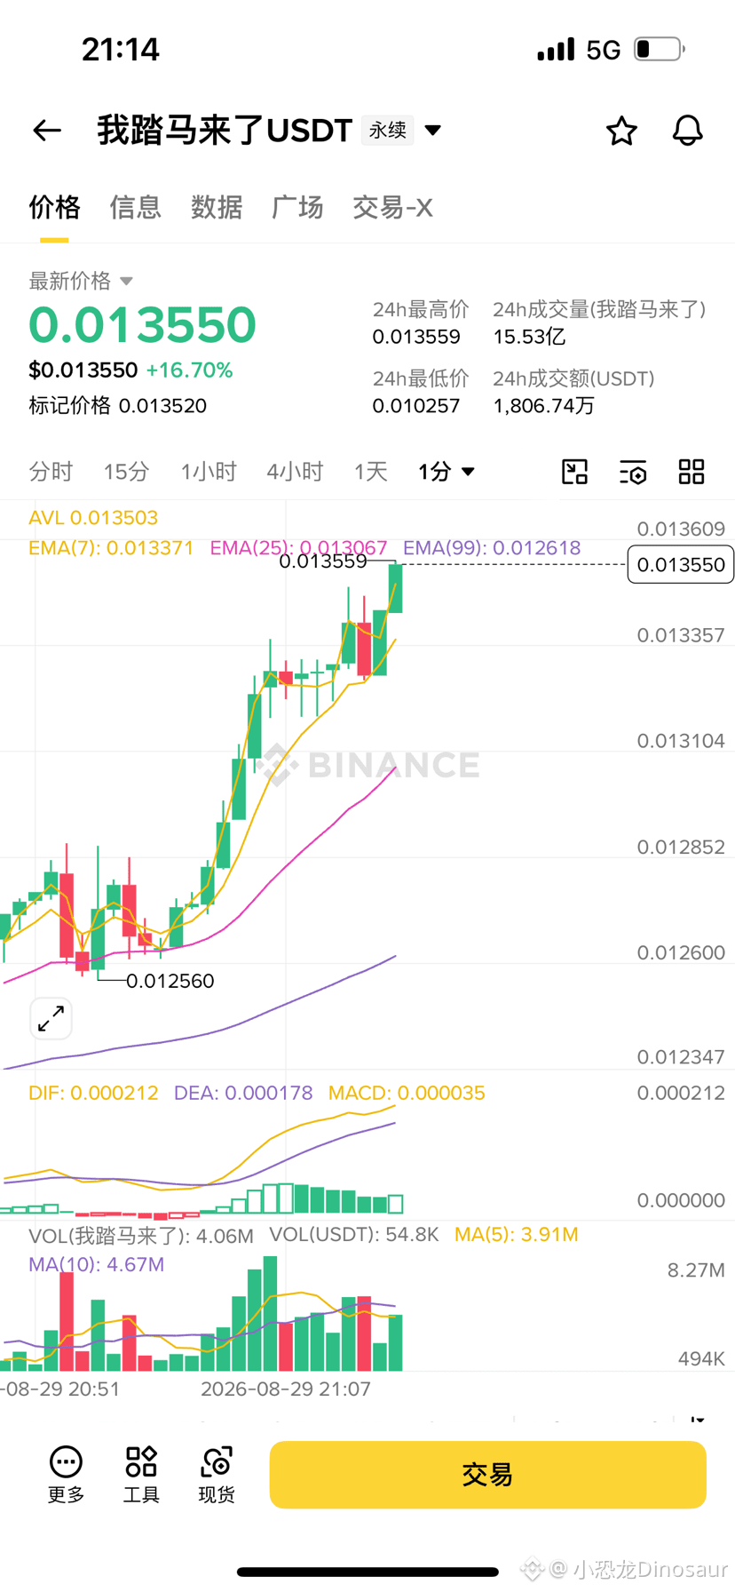The height and width of the screenshot is (1592, 735).
Task: Tap the MA(10): 4.67M label
Action: 97,1264
